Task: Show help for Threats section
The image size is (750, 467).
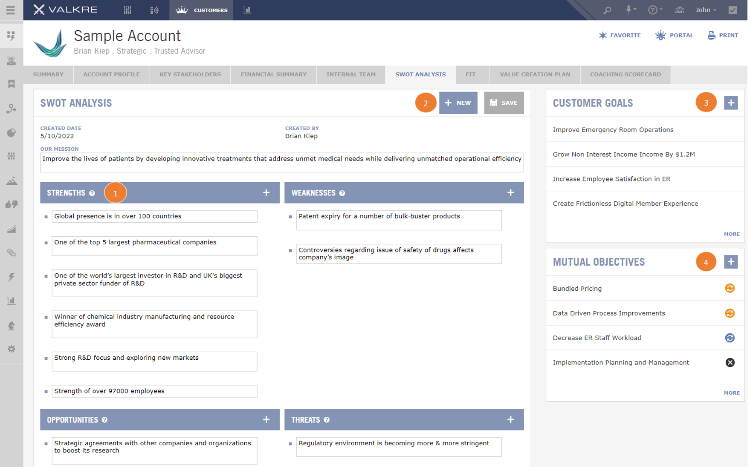Action: pos(327,420)
